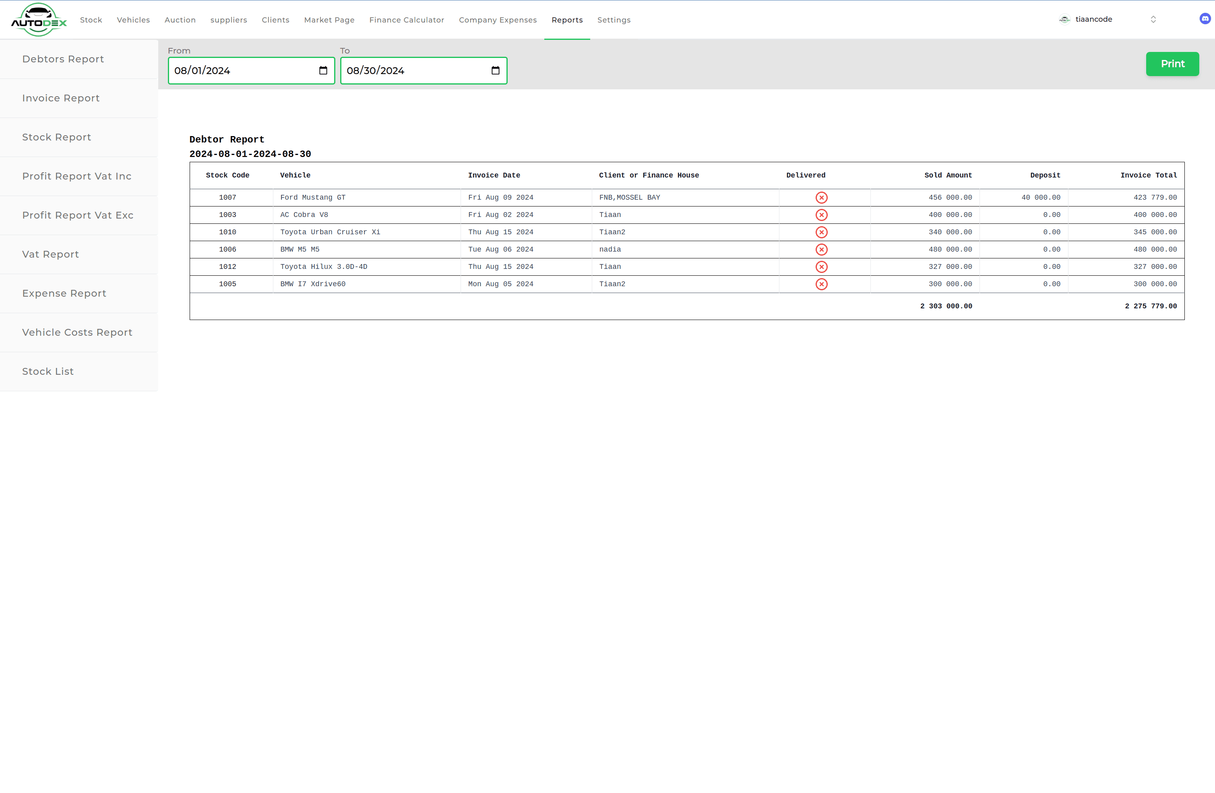The height and width of the screenshot is (793, 1215).
Task: Open the From date calendar picker
Action: pyautogui.click(x=323, y=70)
